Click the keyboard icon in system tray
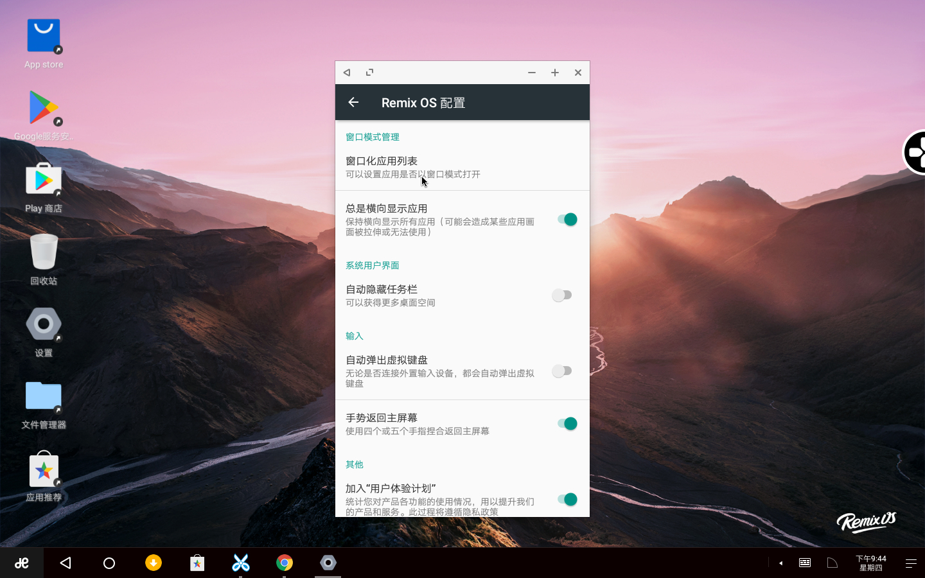Image resolution: width=925 pixels, height=578 pixels. pyautogui.click(x=805, y=563)
